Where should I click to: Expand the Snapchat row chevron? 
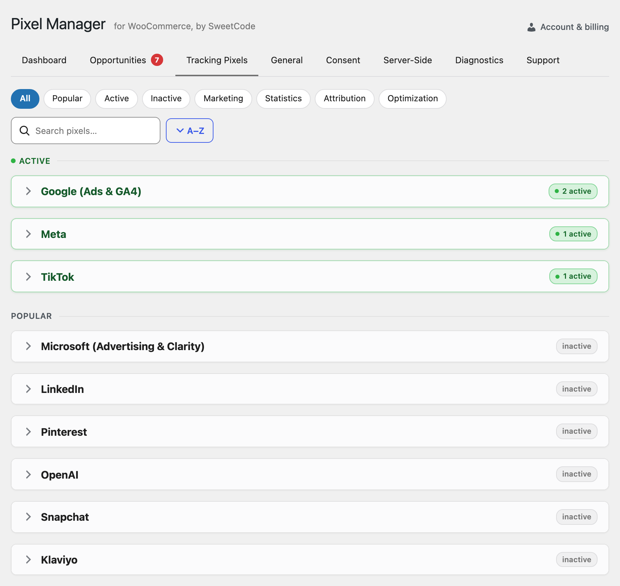click(x=29, y=517)
